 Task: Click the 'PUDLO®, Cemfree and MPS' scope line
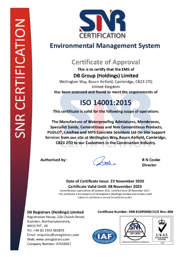coord(106,132)
